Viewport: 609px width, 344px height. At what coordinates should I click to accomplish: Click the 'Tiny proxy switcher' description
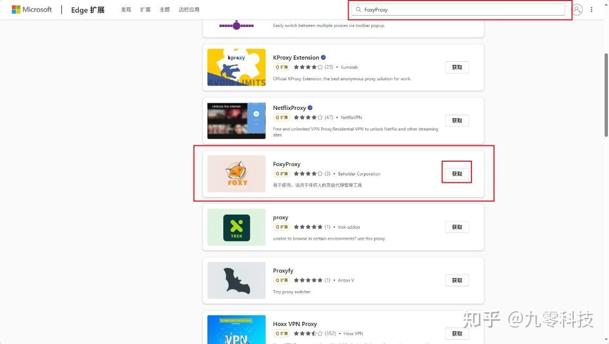click(x=292, y=292)
